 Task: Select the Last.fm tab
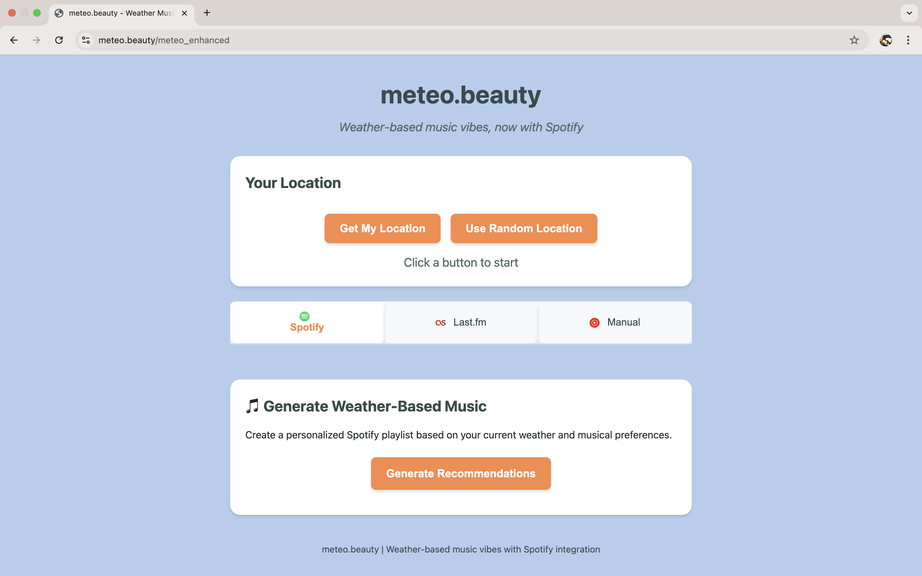(461, 322)
